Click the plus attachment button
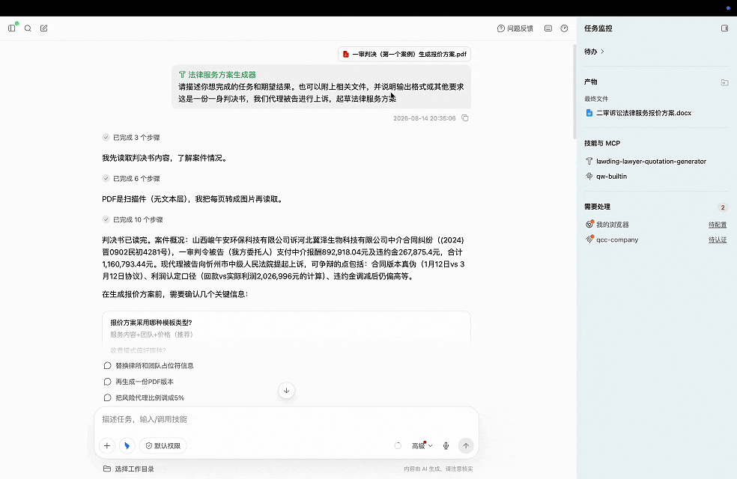Image resolution: width=737 pixels, height=479 pixels. [x=107, y=445]
